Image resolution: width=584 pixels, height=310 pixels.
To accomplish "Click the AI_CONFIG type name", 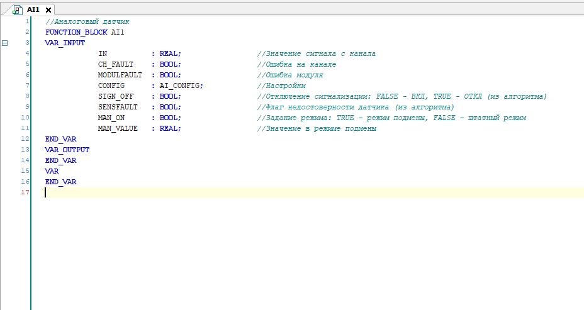I will click(181, 86).
